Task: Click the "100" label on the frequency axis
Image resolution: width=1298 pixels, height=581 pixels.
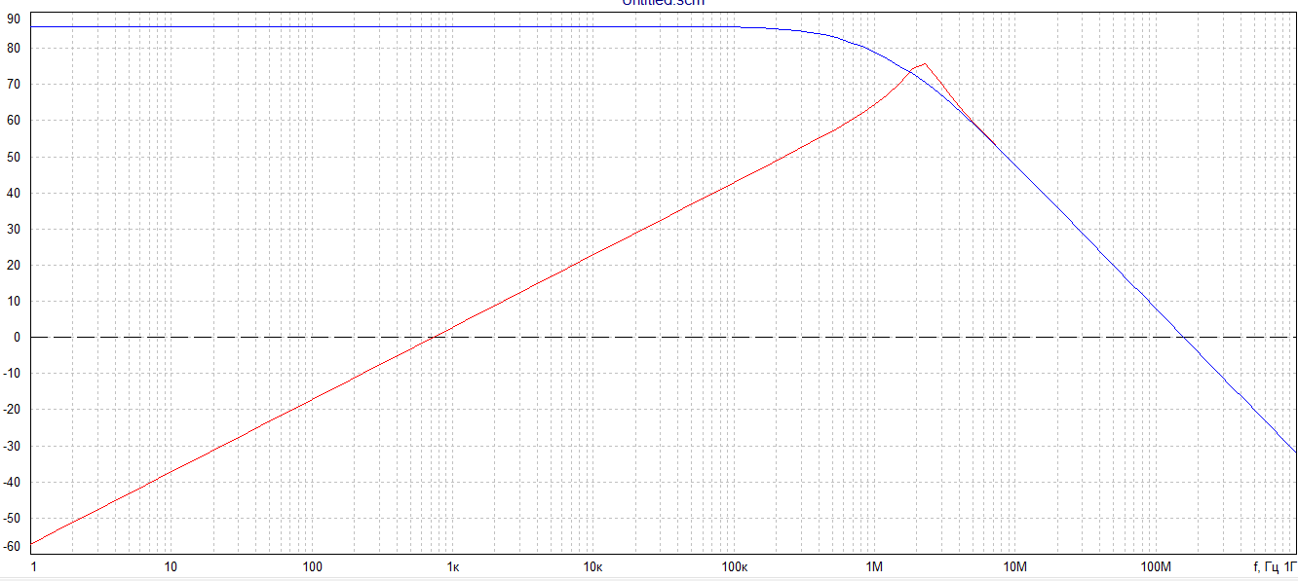Action: point(313,566)
